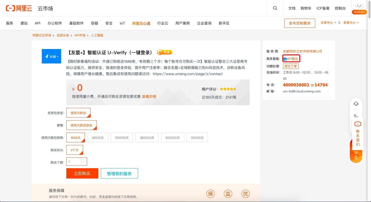Image resolution: width=371 pixels, height=202 pixels.
Task: Click the headset support icon
Action: click(x=356, y=104)
